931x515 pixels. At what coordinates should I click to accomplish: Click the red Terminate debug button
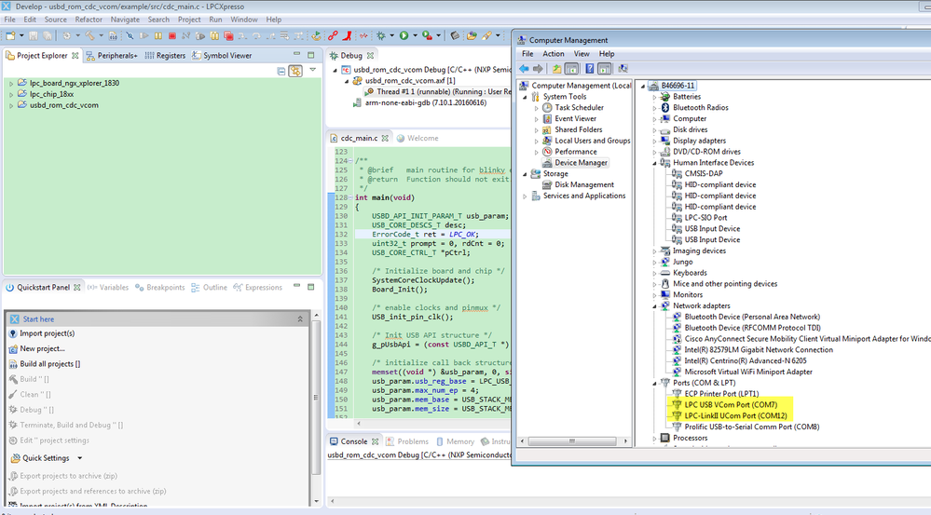point(172,35)
